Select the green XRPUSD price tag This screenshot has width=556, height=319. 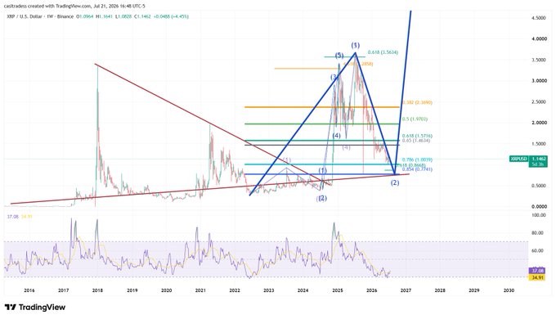point(518,159)
